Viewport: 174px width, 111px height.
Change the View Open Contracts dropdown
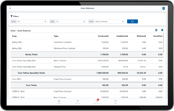click(x=109, y=22)
